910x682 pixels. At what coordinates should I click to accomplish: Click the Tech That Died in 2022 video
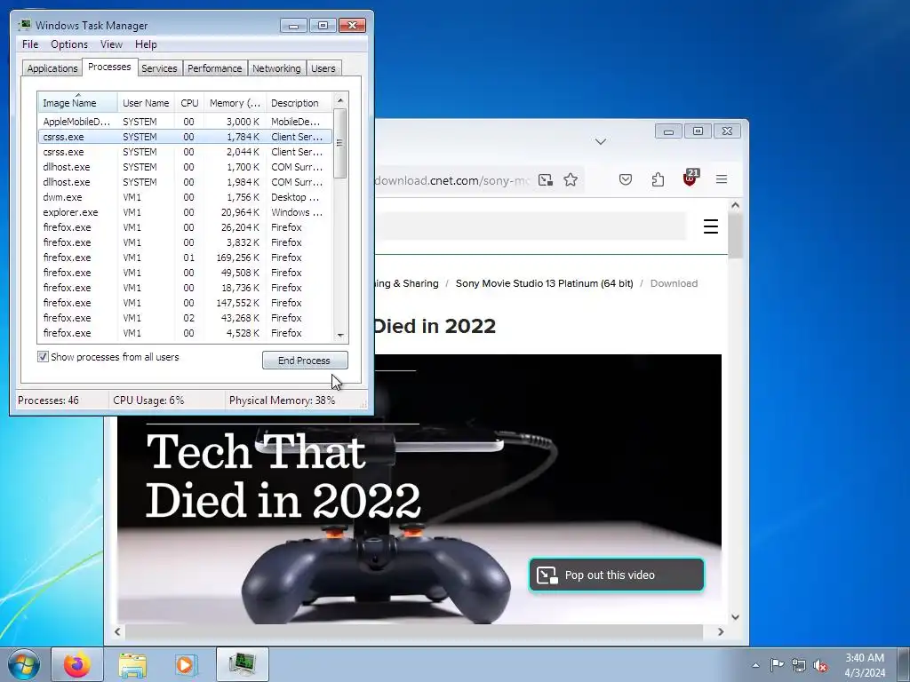click(x=419, y=489)
